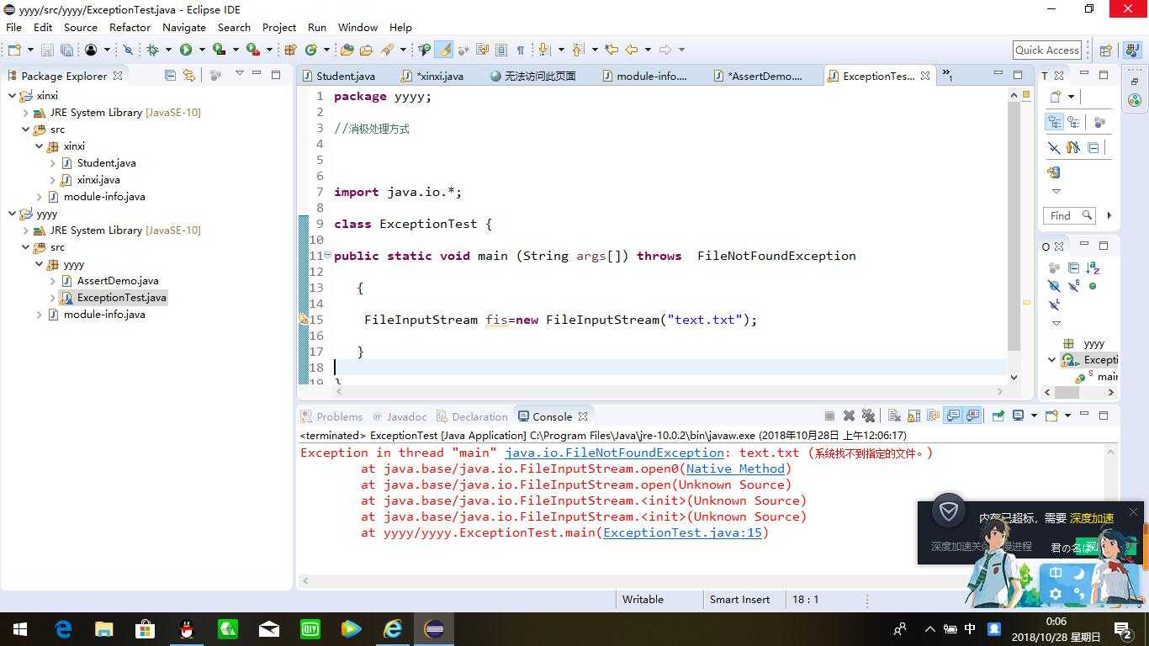Switch to the *AssertDemo editor tab
Viewport: 1149px width, 646px height.
pyautogui.click(x=760, y=76)
